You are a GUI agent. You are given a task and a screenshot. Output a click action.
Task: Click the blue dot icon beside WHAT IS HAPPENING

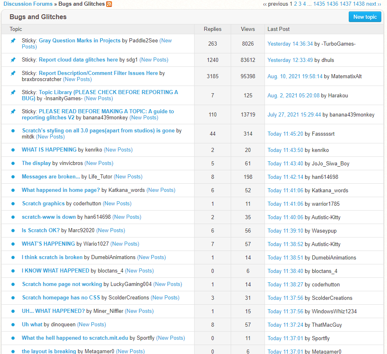tap(13, 150)
